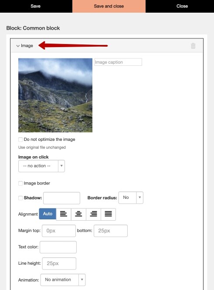Click the Image caption field

click(x=118, y=62)
